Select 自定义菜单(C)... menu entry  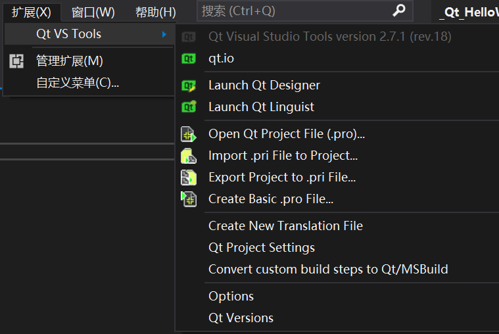click(x=78, y=83)
